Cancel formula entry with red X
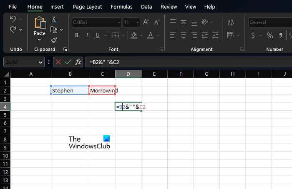This screenshot has height=189, width=292. coord(58,62)
